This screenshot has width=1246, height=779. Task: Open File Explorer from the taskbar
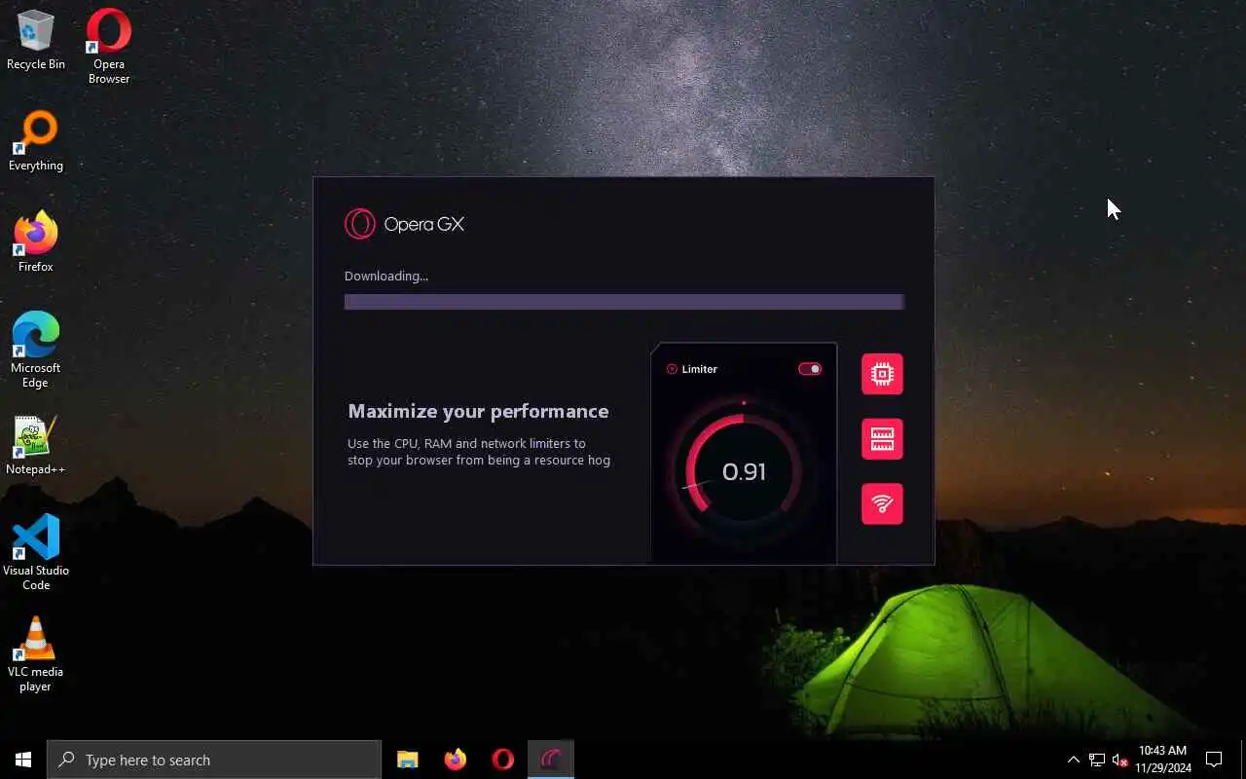coord(407,760)
